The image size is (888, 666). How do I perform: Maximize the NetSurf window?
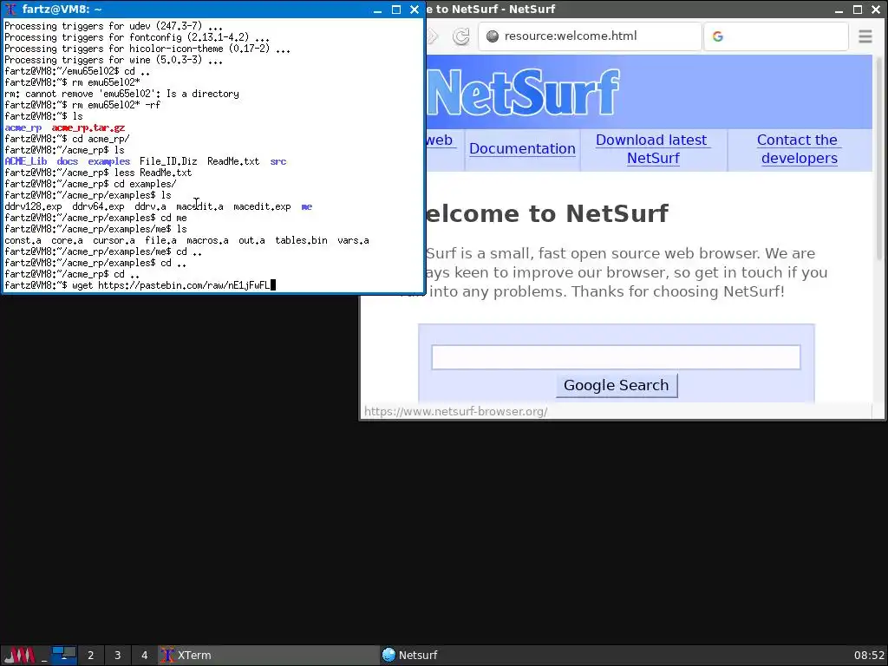858,10
